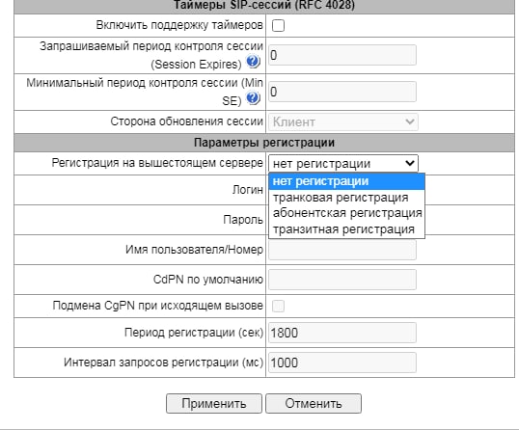519x430 pixels.
Task: Click 'Имя пользователя/Номер' label
Action: point(194,250)
